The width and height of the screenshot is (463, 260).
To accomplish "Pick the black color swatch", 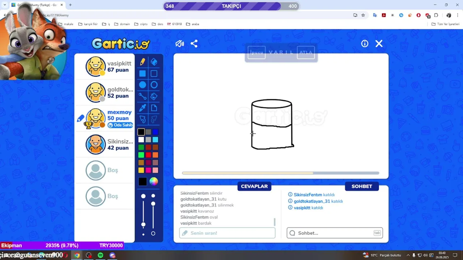I will click(141, 132).
